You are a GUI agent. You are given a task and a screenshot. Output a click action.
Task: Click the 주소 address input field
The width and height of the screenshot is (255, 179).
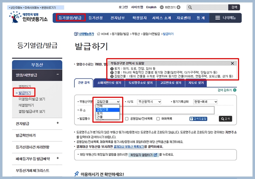point(167,111)
